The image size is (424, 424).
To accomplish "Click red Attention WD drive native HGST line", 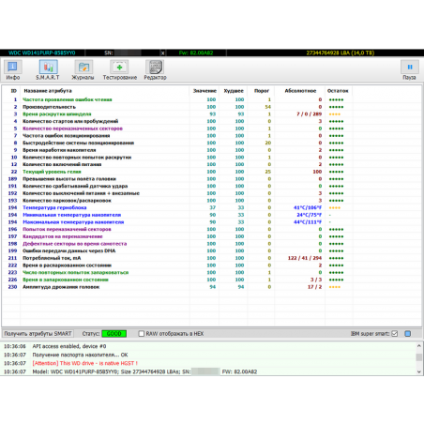I will (x=84, y=363).
